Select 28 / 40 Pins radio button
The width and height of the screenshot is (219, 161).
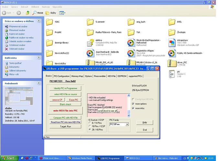(90, 129)
